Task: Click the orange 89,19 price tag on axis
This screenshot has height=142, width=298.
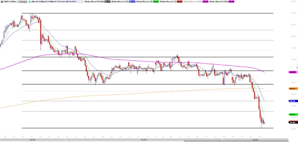Action: click(x=292, y=88)
